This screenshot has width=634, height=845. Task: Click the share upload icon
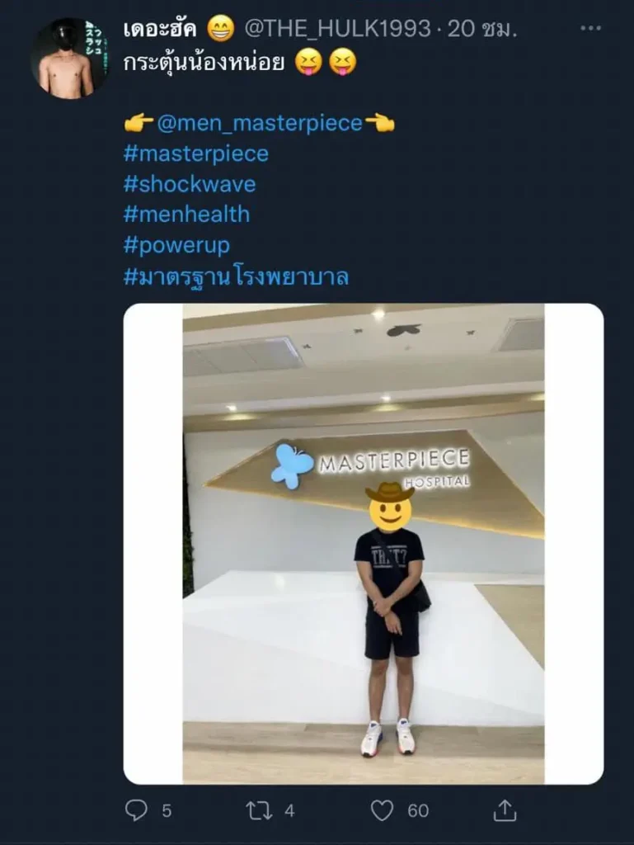(x=505, y=810)
